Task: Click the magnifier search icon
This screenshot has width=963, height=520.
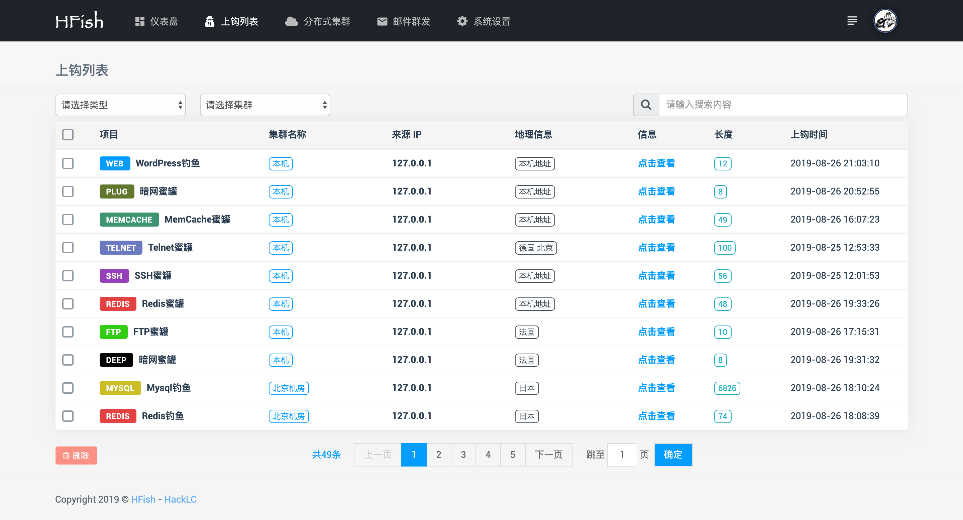Action: [x=646, y=105]
